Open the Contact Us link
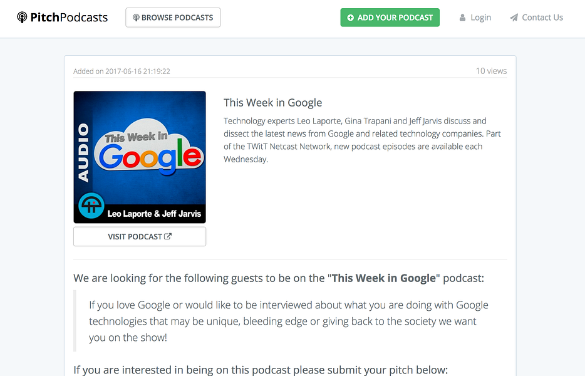 (542, 18)
